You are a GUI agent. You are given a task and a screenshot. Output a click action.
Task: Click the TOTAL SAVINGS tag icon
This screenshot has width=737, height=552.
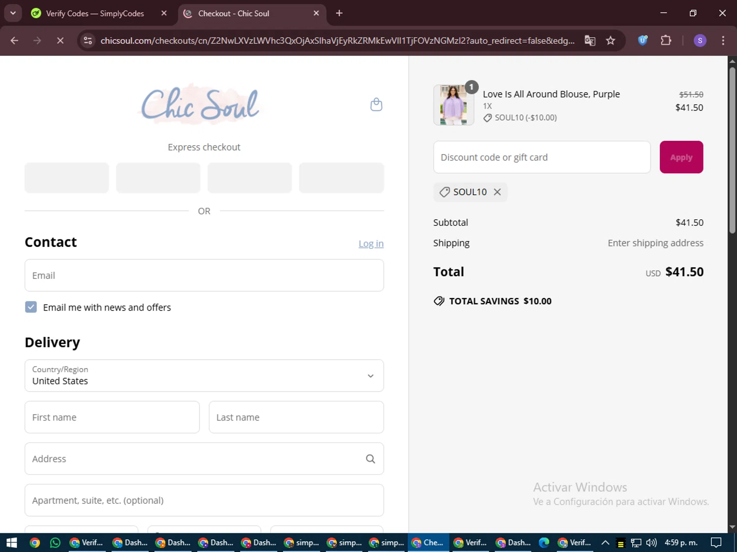(439, 301)
